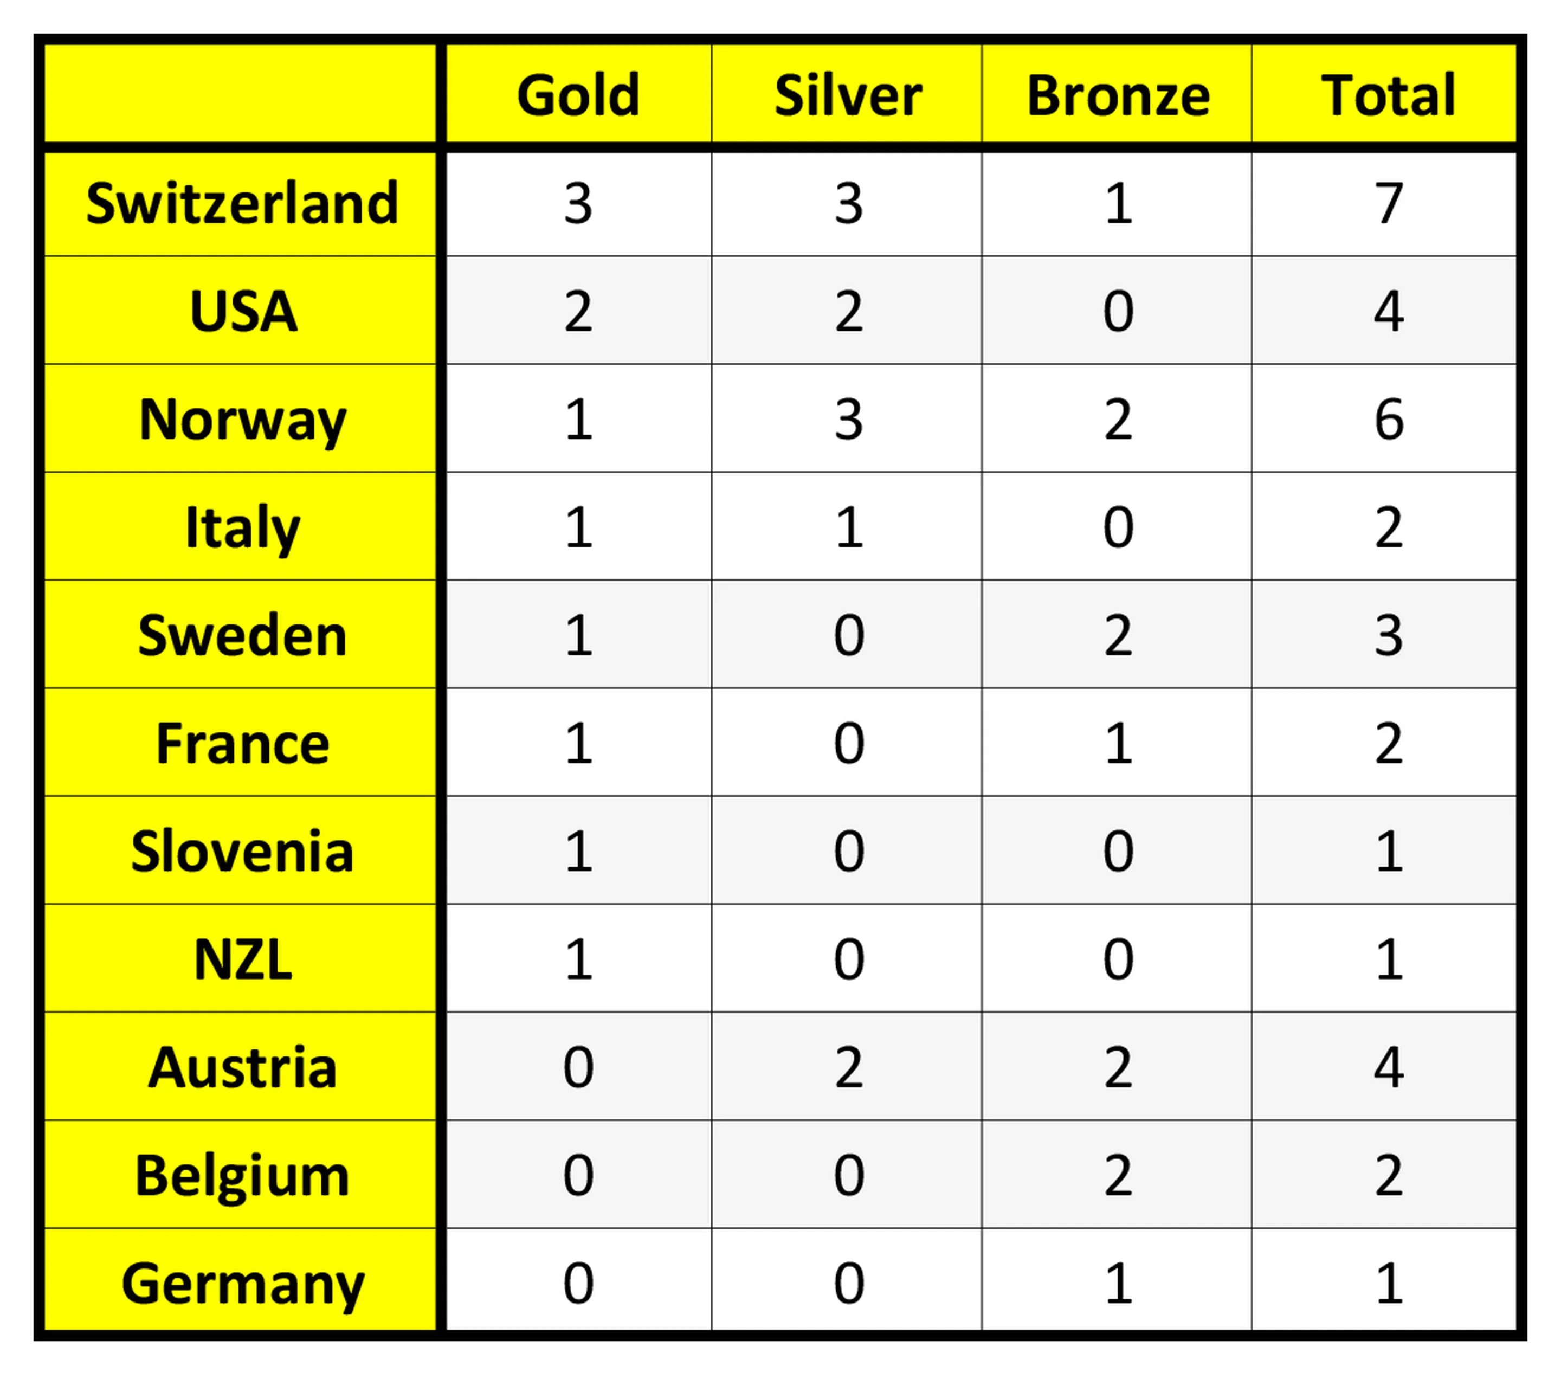Select Norway's Total medals cell
This screenshot has width=1561, height=1379.
pos(1388,419)
